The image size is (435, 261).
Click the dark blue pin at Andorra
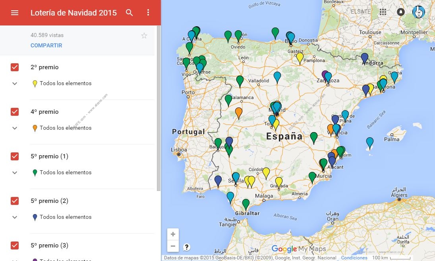tap(365, 58)
